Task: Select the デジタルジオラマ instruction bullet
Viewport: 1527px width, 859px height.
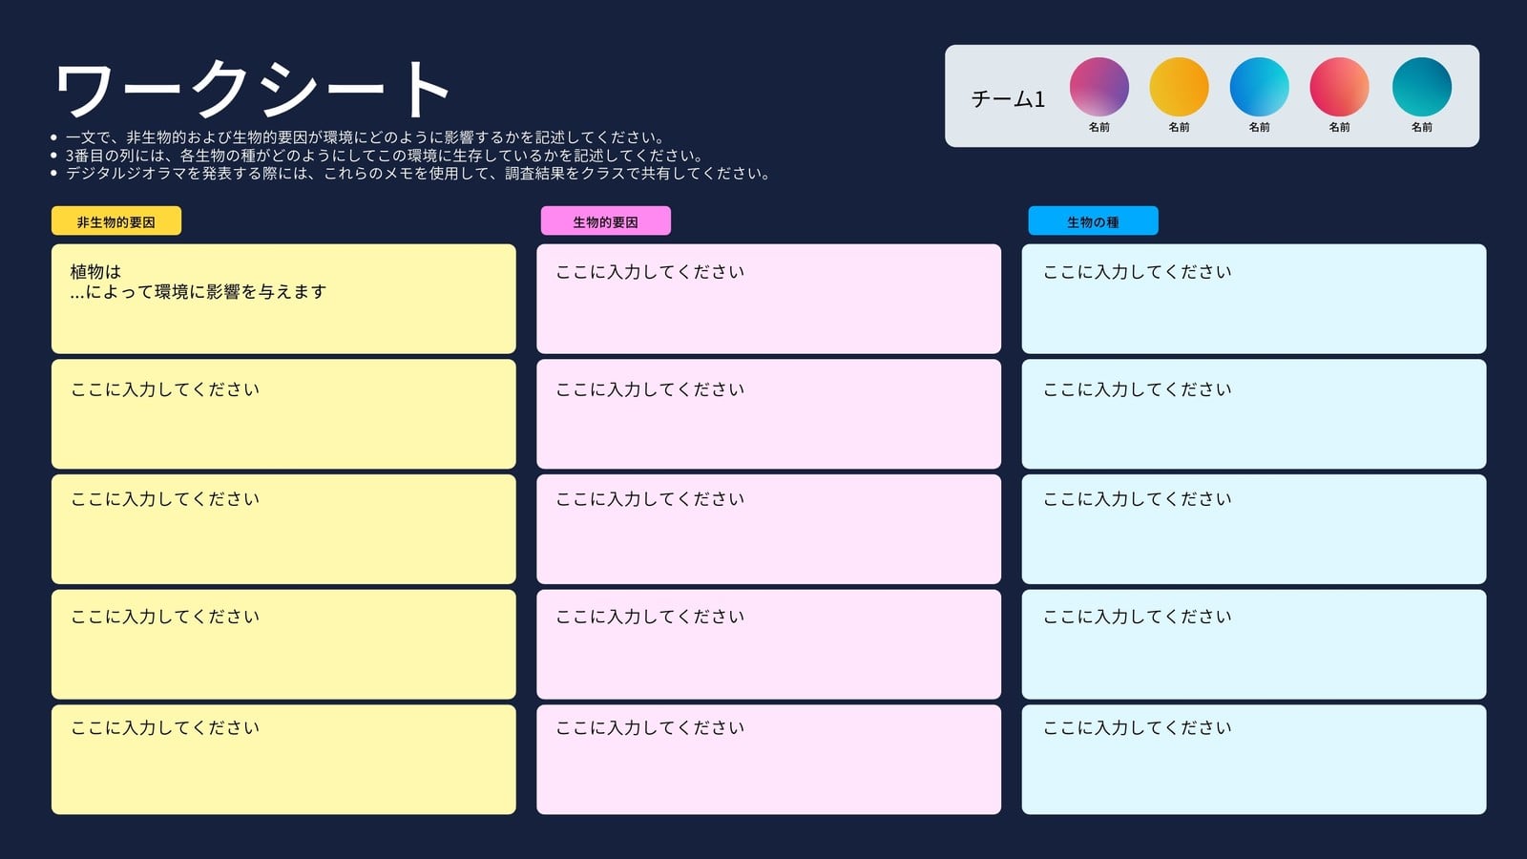Action: pos(417,174)
